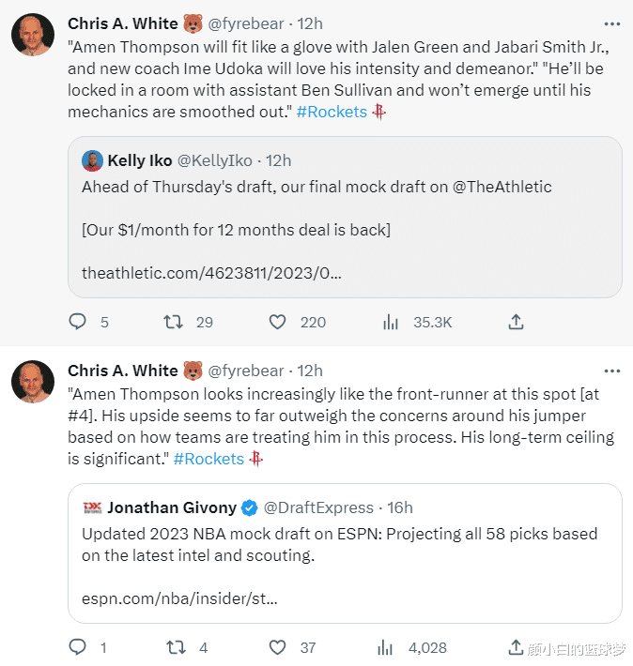Open the espn.com link in quoted tweet
The image size is (633, 666).
tap(179, 598)
